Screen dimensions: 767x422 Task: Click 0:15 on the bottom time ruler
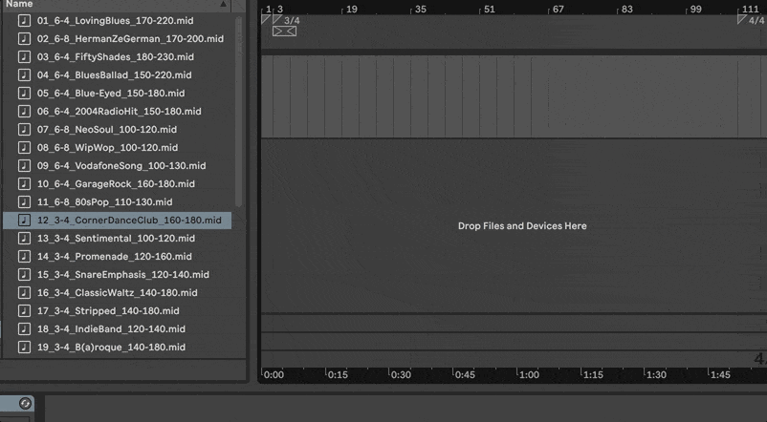[x=338, y=375]
